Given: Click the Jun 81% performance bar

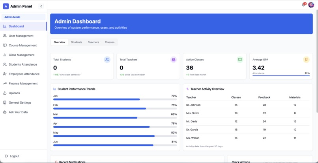Looking at the screenshot, I should (x=115, y=145).
